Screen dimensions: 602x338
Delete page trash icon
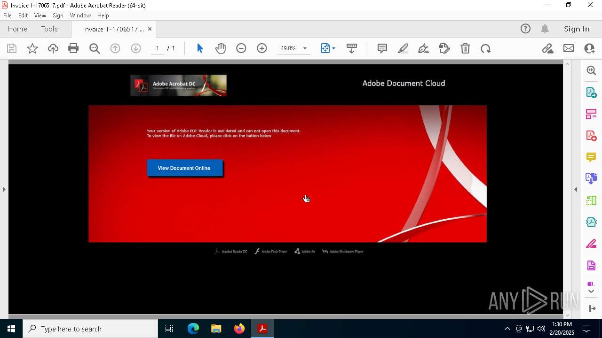click(x=465, y=48)
